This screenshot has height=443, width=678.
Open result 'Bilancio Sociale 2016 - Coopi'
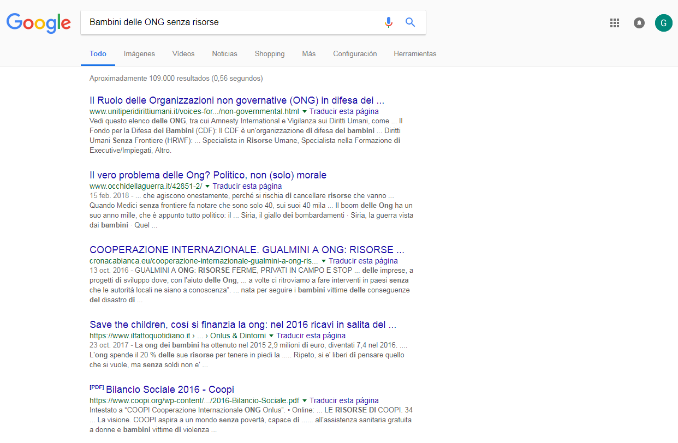(170, 390)
